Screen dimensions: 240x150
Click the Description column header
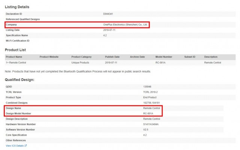[211, 57]
